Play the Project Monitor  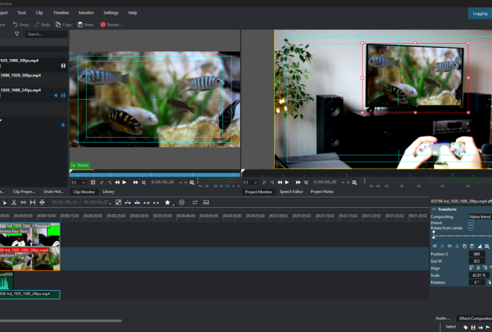click(287, 182)
